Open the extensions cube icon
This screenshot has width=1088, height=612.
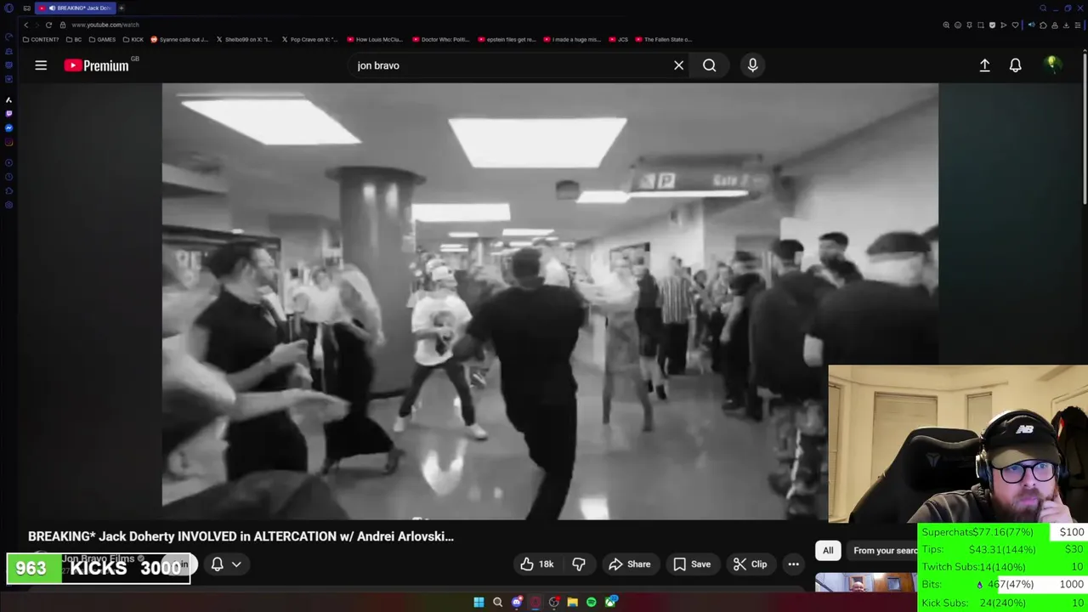1043,25
